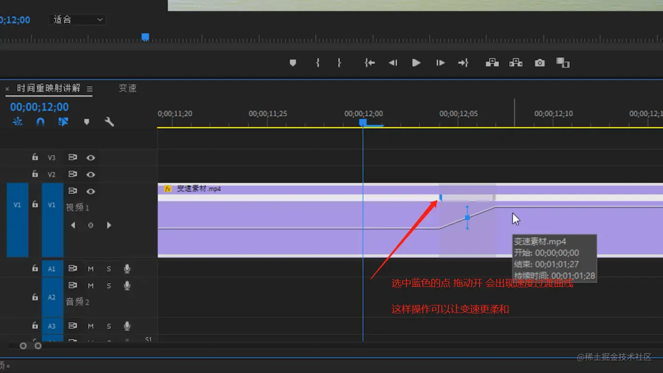Open the comparison view button
This screenshot has height=373, width=663.
tap(563, 63)
